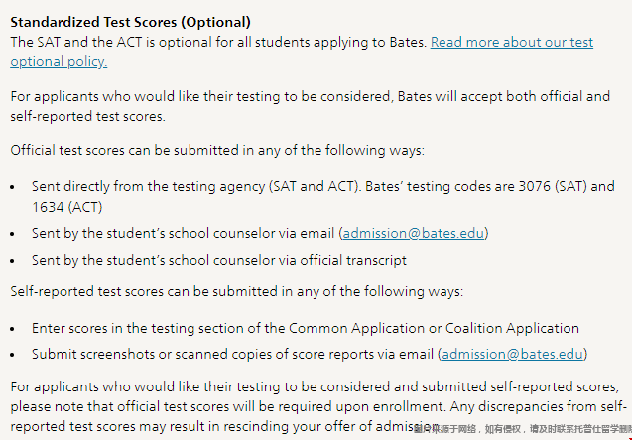The height and width of the screenshot is (440, 632).
Task: Open the 'Read more about our test' link
Action: coord(511,43)
